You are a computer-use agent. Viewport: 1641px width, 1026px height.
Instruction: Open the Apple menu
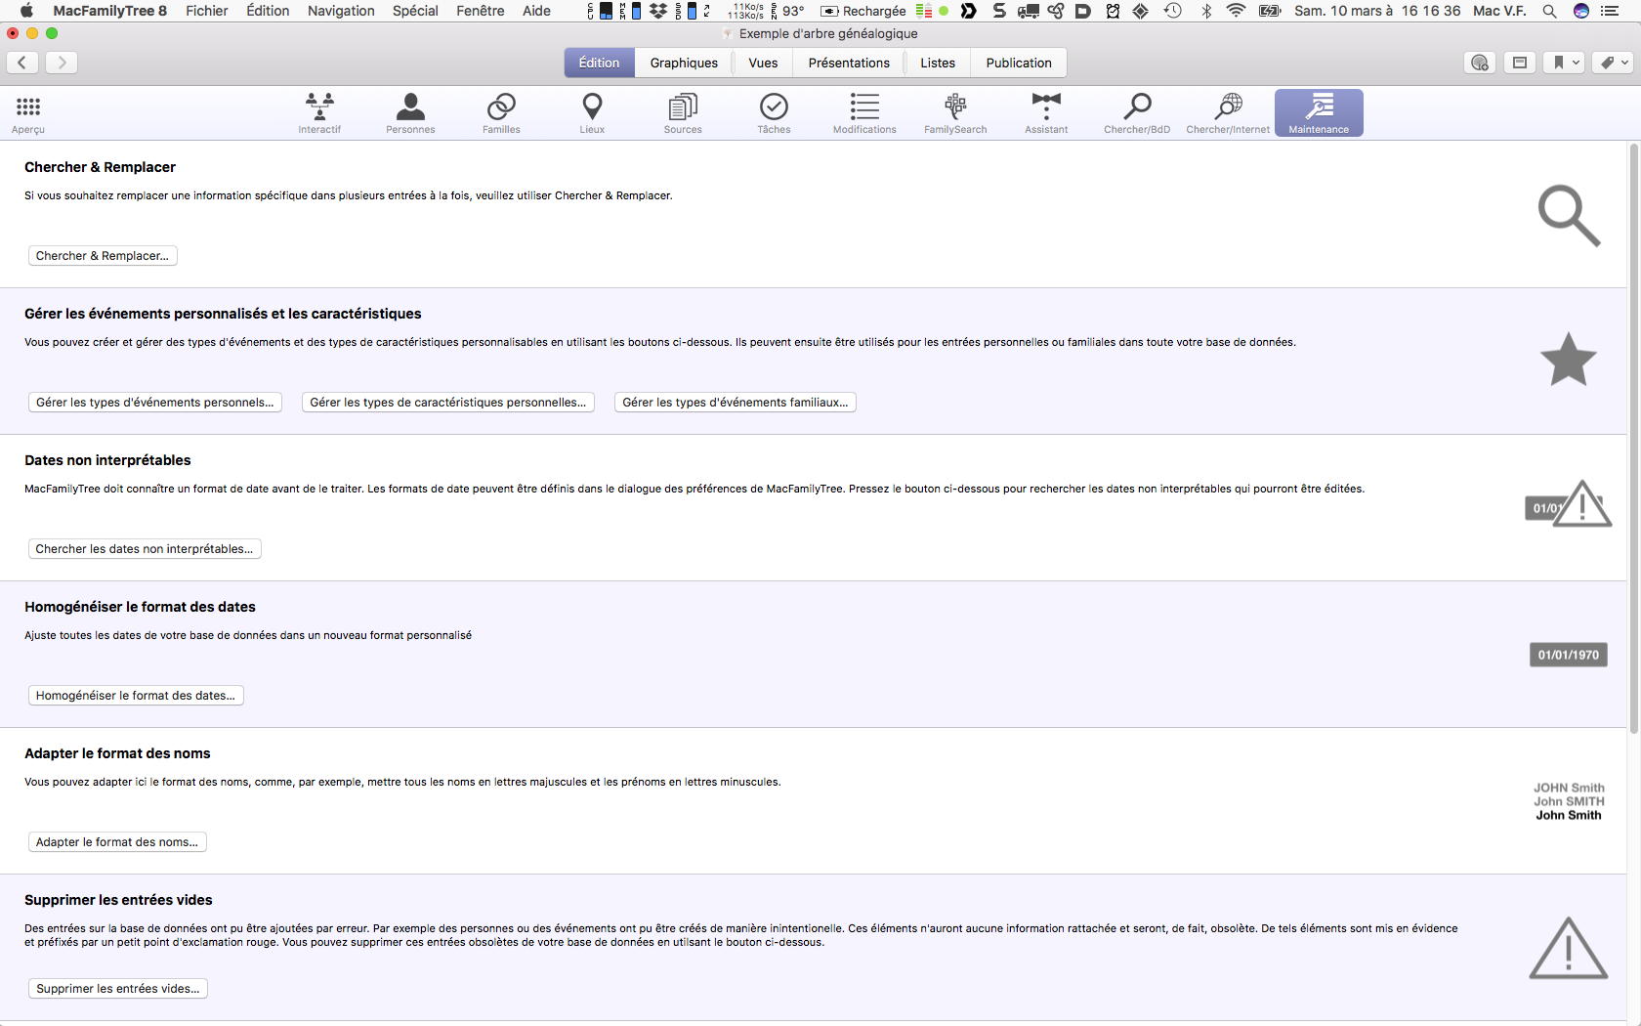click(26, 11)
